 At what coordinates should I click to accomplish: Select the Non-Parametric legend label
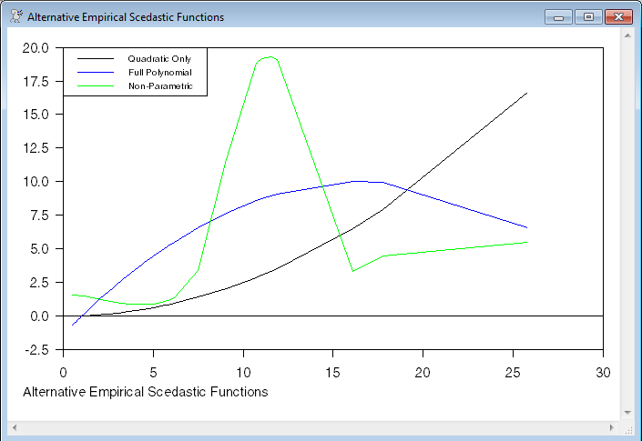coord(159,85)
